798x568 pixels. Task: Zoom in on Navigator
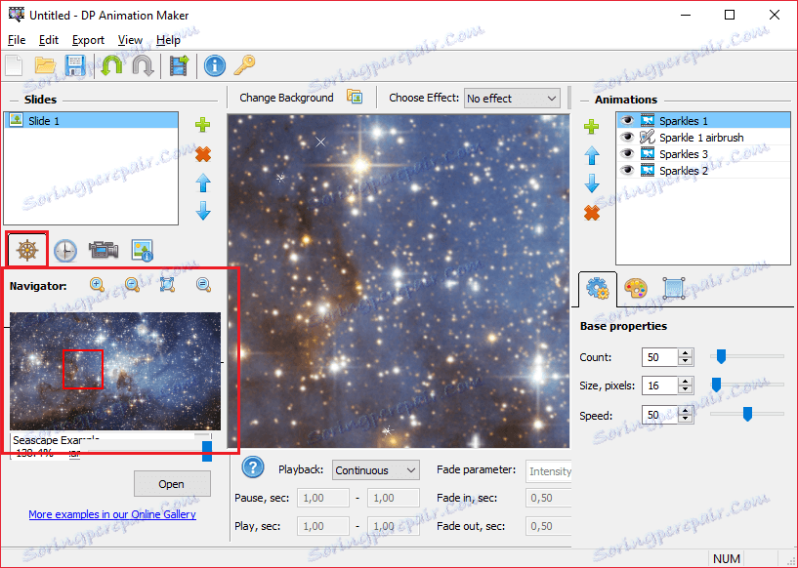98,285
